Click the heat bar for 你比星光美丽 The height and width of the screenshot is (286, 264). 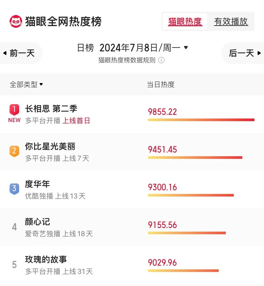pos(195,158)
